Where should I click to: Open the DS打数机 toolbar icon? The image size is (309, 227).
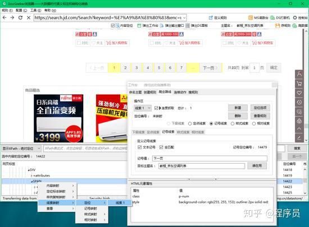(x=272, y=18)
